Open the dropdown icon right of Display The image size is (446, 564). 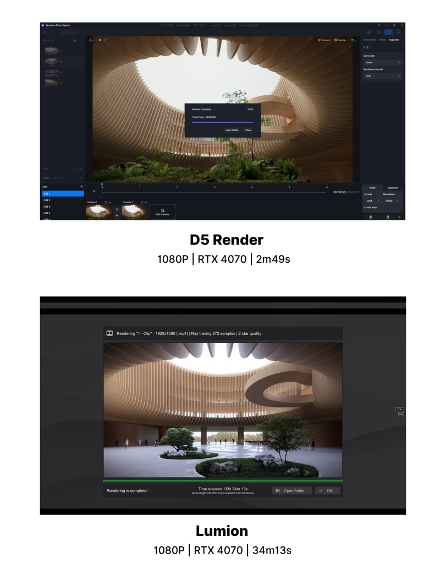coord(354,40)
